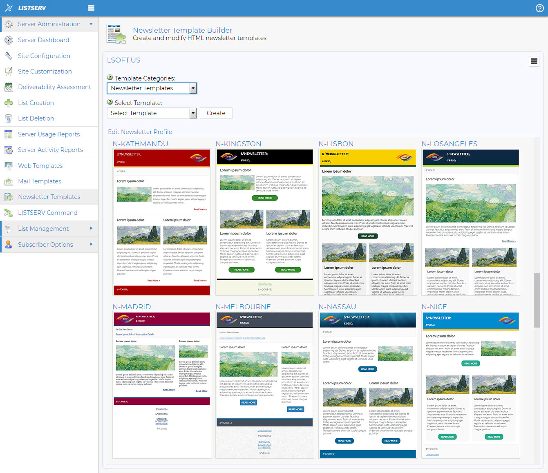Viewport: 548px width, 473px height.
Task: Click the N-NICE template title
Action: click(434, 307)
